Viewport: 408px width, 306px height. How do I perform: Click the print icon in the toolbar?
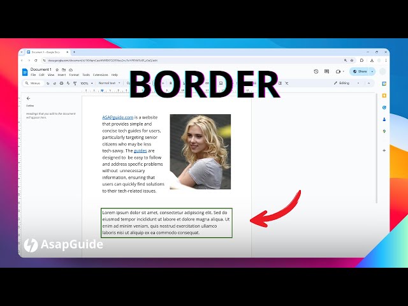(61, 84)
